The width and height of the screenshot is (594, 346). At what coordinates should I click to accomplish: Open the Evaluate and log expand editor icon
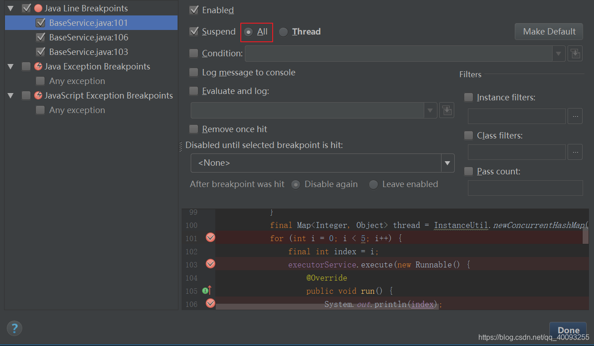pos(447,110)
